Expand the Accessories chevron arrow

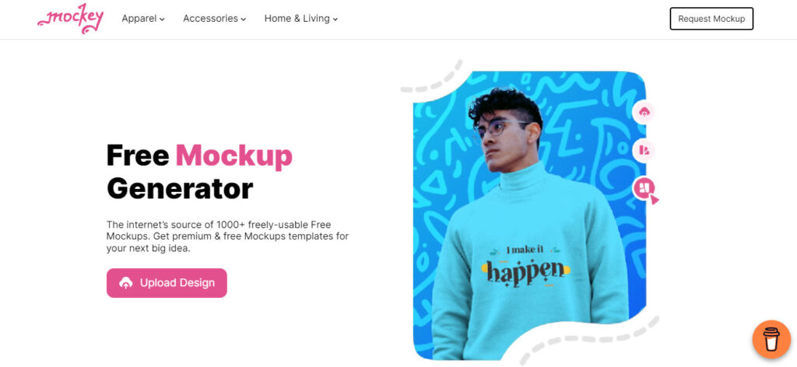click(x=244, y=19)
